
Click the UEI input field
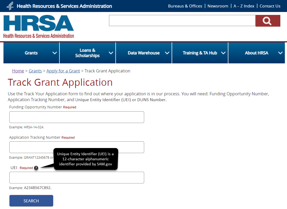(x=77, y=178)
